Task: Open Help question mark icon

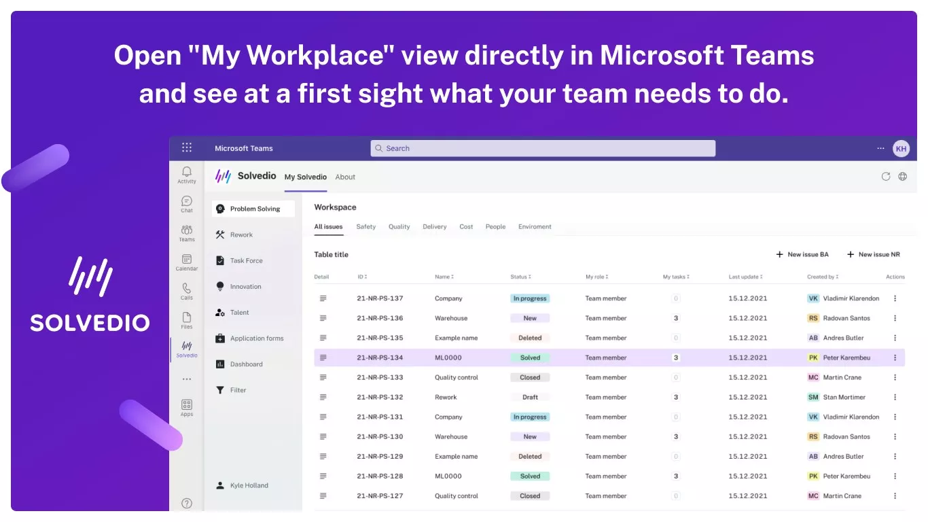Action: click(x=187, y=504)
